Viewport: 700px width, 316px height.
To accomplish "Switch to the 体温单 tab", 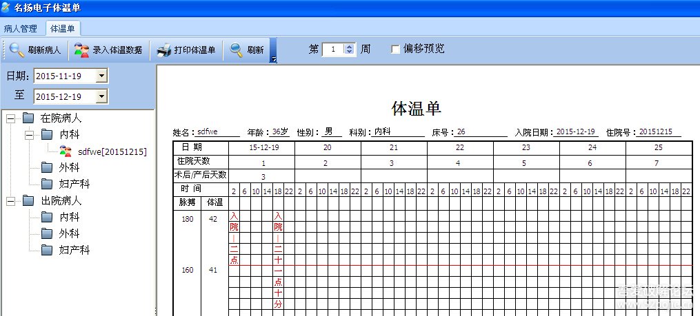I will 63,29.
